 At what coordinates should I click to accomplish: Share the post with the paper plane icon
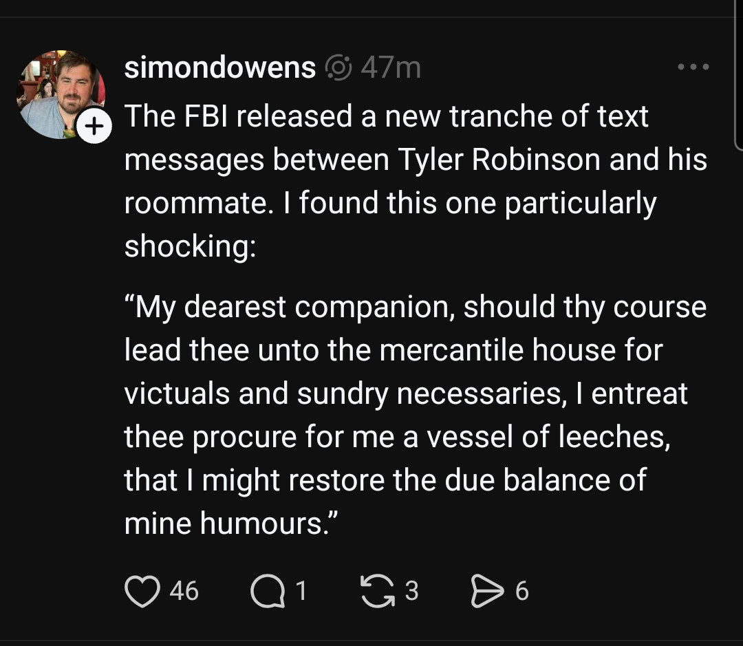[487, 591]
